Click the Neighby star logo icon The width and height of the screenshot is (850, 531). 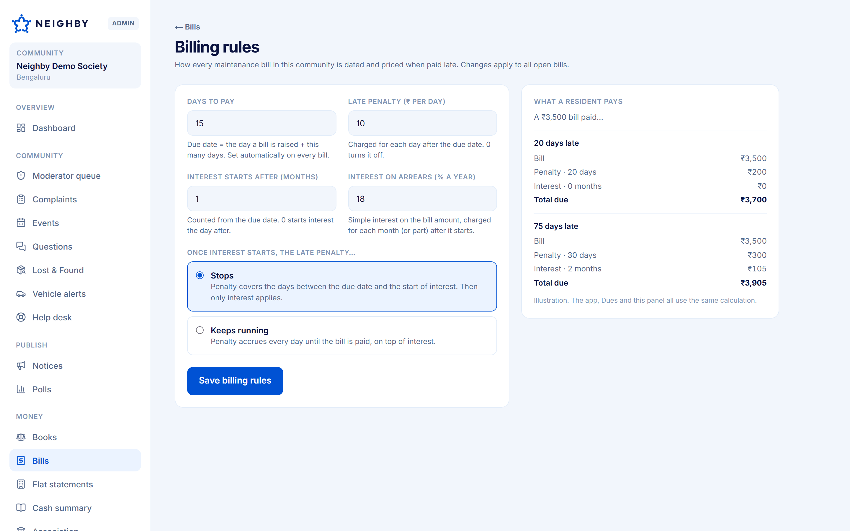pyautogui.click(x=22, y=24)
